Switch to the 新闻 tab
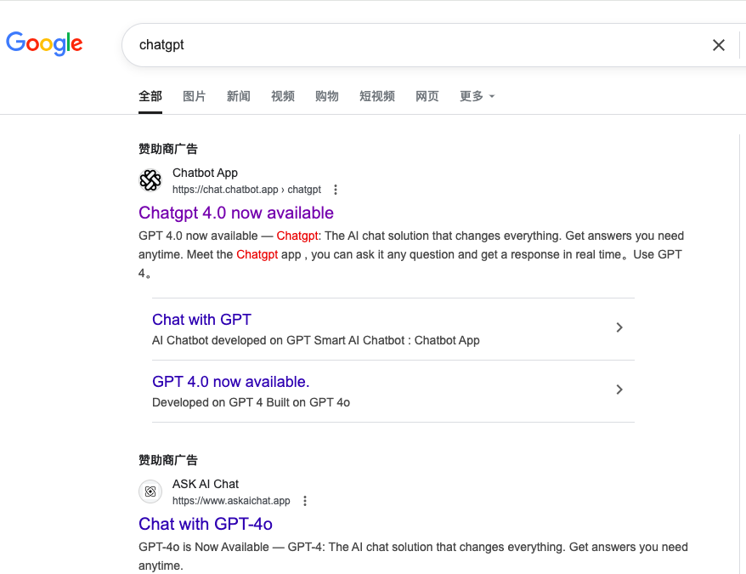This screenshot has height=574, width=746. pos(239,96)
